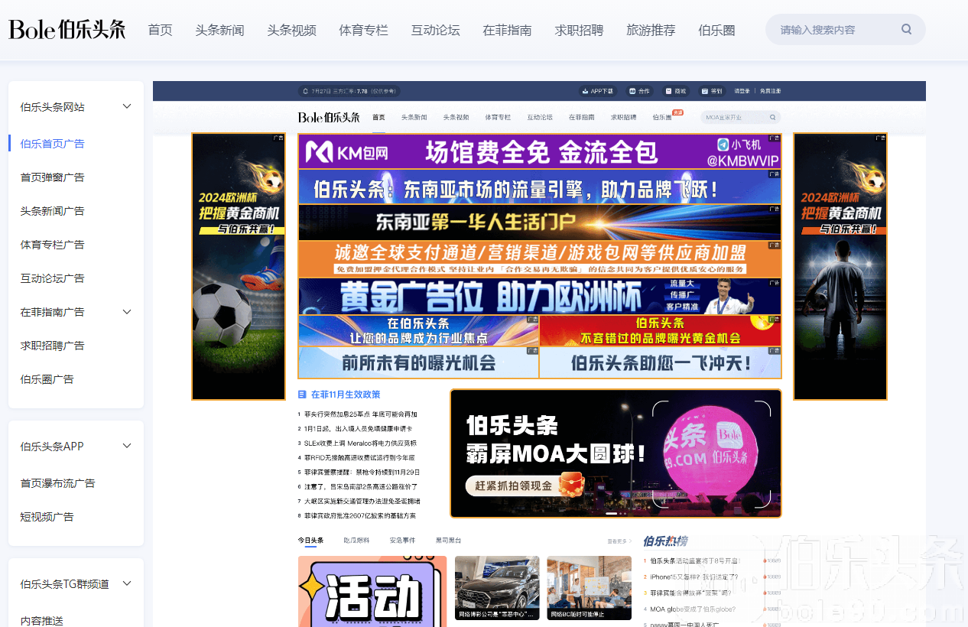Click the 霸屏MOA大圆球 carousel image
This screenshot has height=627, width=968.
tap(616, 453)
